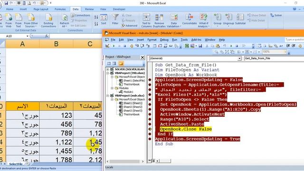
Task: Click View Object icon in Project panel
Action: point(114,63)
